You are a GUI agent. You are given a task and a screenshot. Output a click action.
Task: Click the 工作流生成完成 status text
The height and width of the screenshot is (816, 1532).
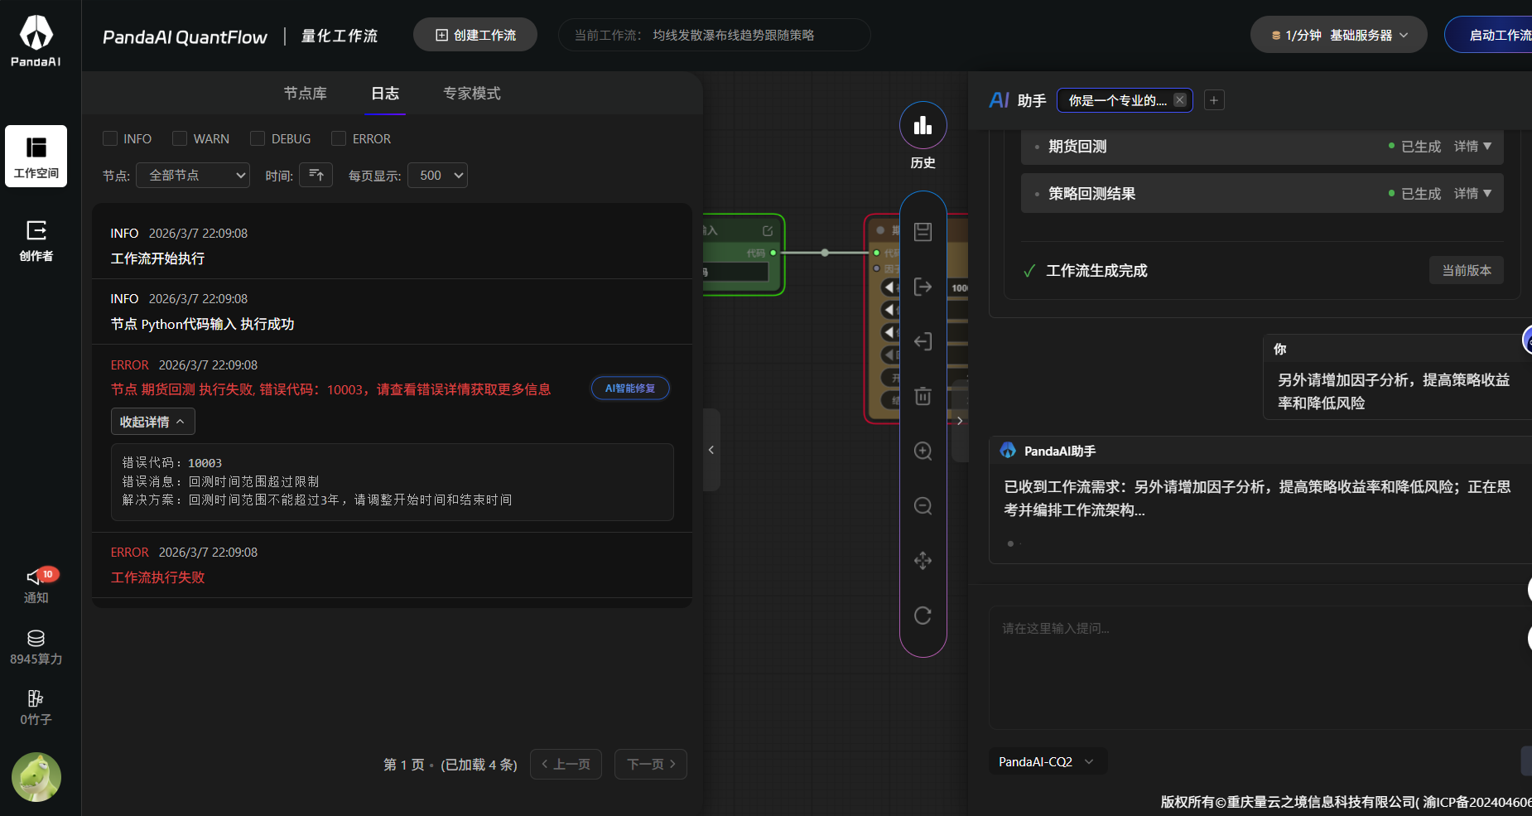(1096, 271)
